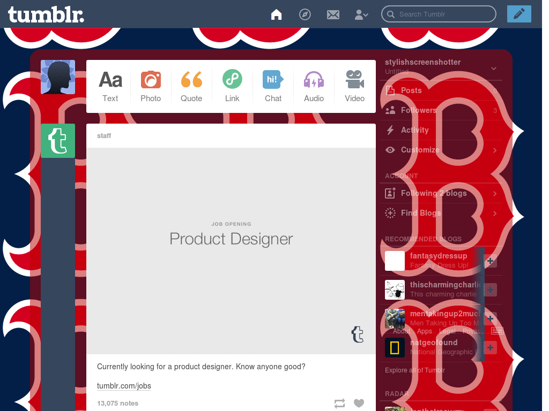Click the Find Blogs dotted circle icon
The image size is (549, 411).
click(x=390, y=213)
